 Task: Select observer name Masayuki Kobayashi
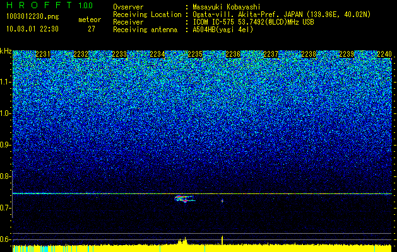click(227, 7)
